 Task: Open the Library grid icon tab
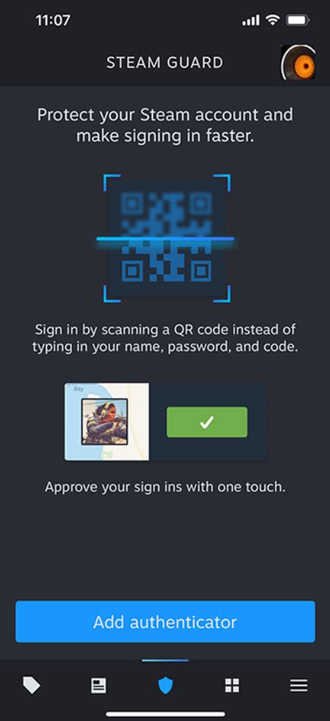232,686
